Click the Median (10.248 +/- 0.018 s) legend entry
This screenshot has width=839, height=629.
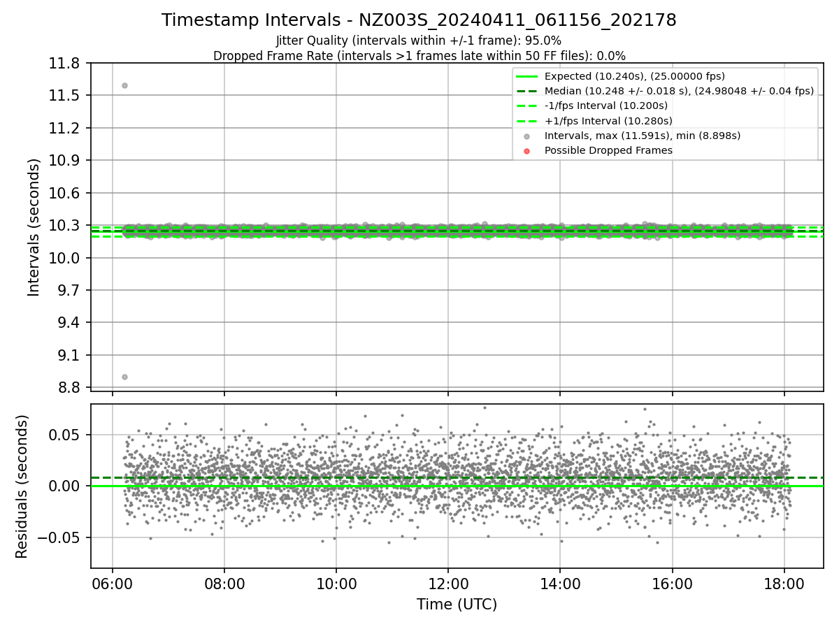679,91
